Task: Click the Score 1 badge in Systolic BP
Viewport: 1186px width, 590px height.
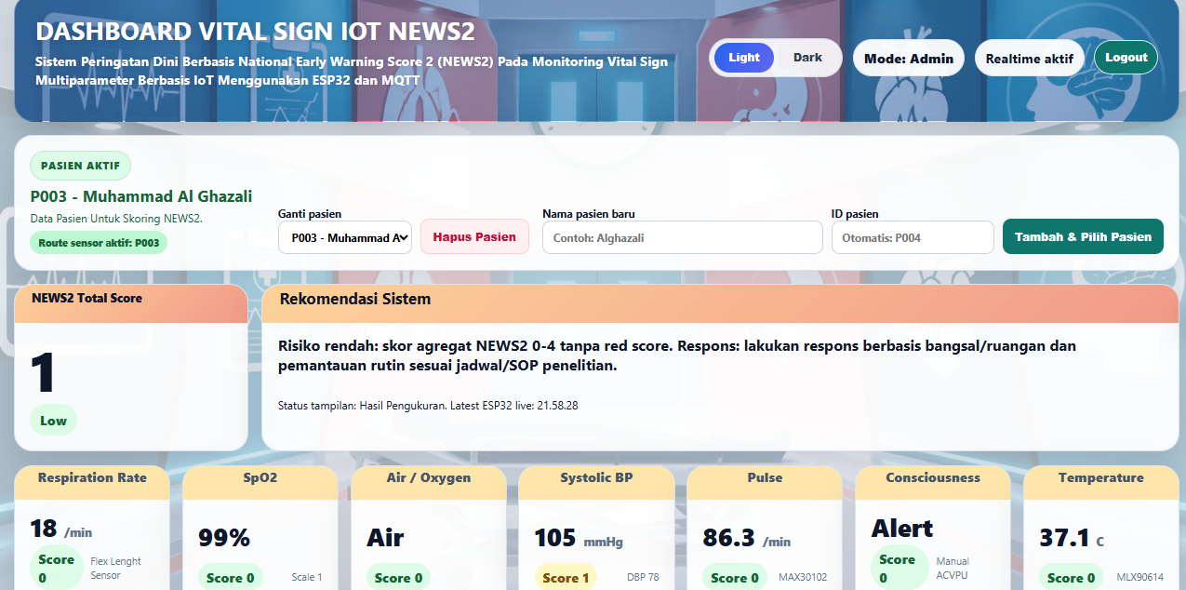Action: point(566,578)
